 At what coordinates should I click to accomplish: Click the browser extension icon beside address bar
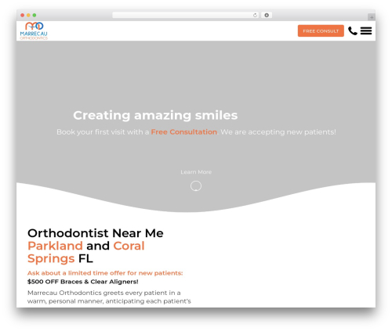[x=267, y=16]
